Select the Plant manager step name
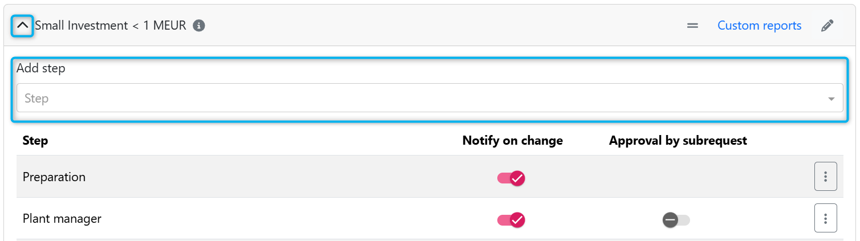This screenshot has width=860, height=241. coord(62,218)
